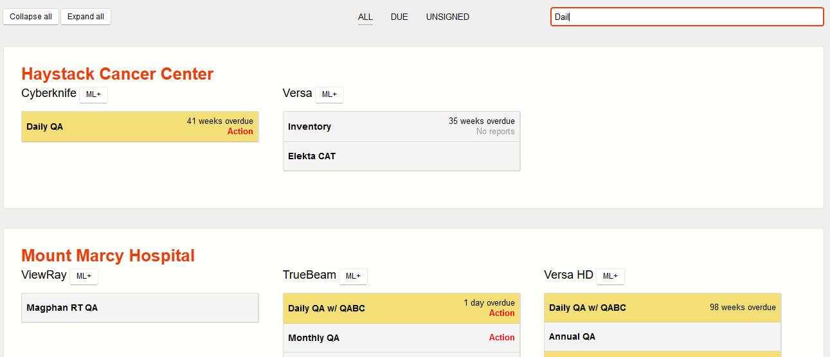The height and width of the screenshot is (357, 830).
Task: Click the ML+ button beside Versa HD
Action: pyautogui.click(x=610, y=276)
